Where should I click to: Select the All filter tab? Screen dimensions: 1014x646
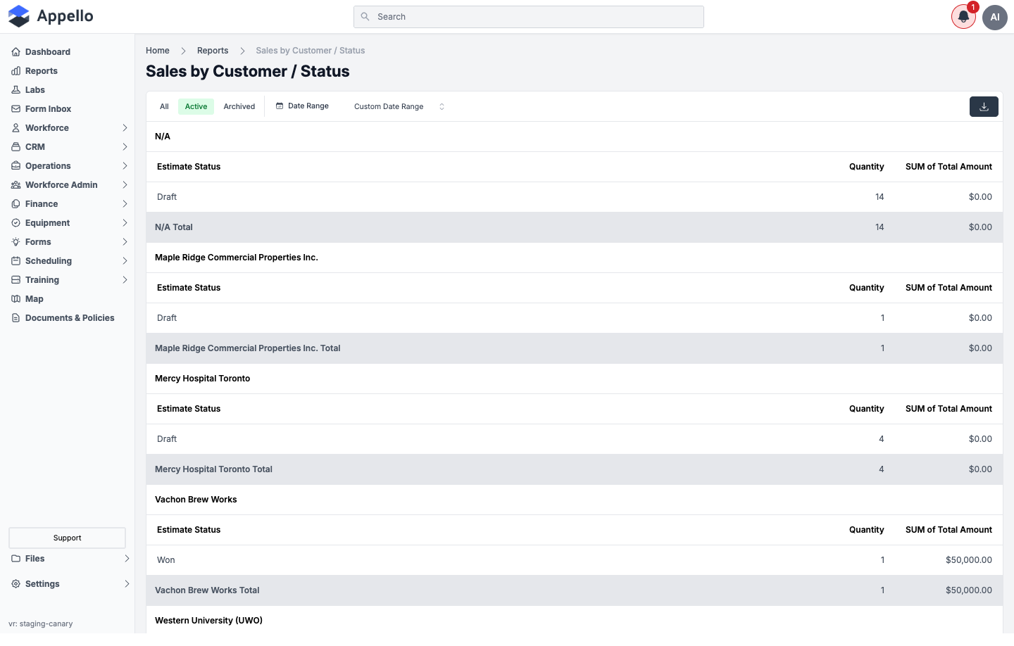tap(164, 107)
